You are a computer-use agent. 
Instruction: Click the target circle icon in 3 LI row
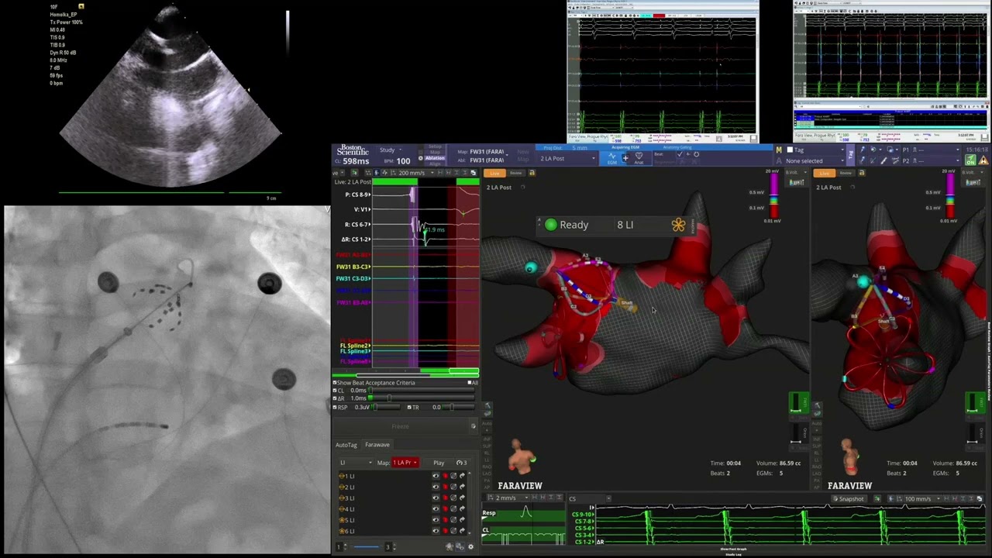pos(453,498)
